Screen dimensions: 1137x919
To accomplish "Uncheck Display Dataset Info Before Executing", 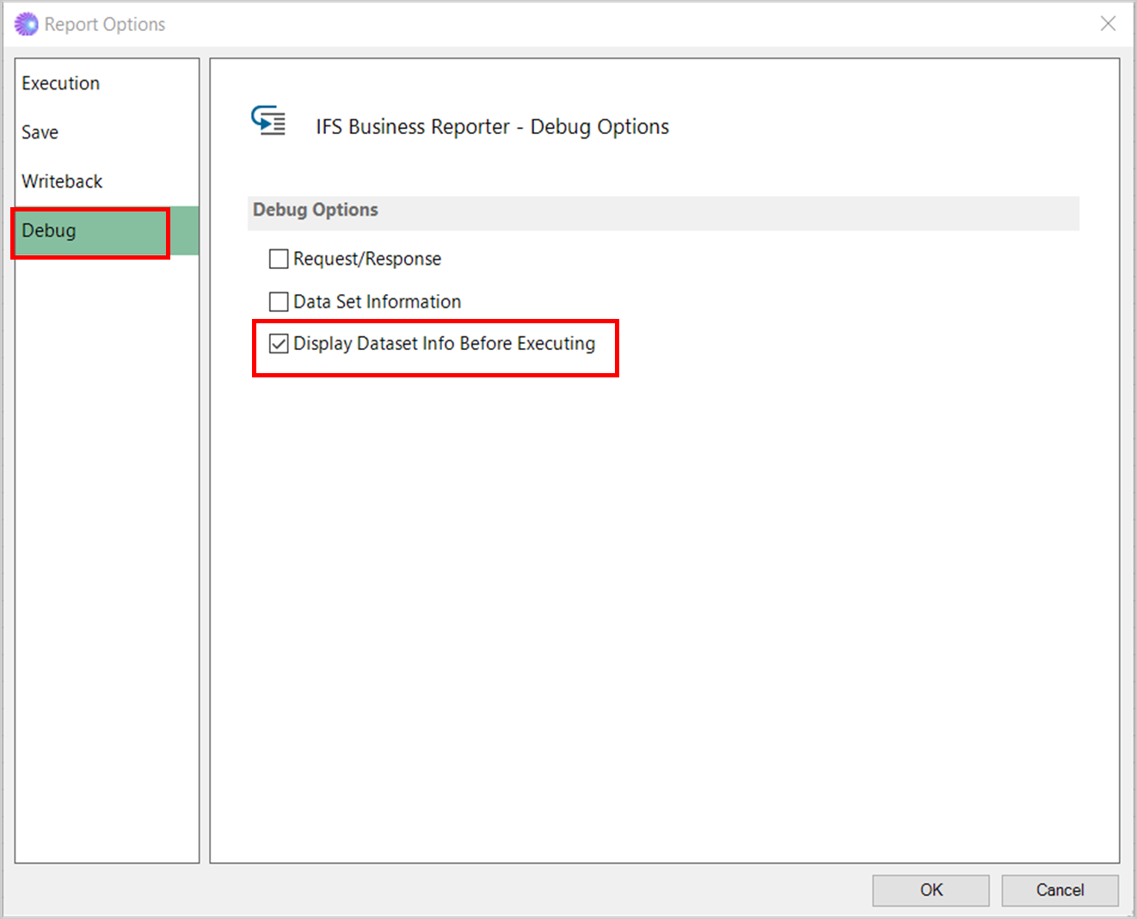I will 279,344.
